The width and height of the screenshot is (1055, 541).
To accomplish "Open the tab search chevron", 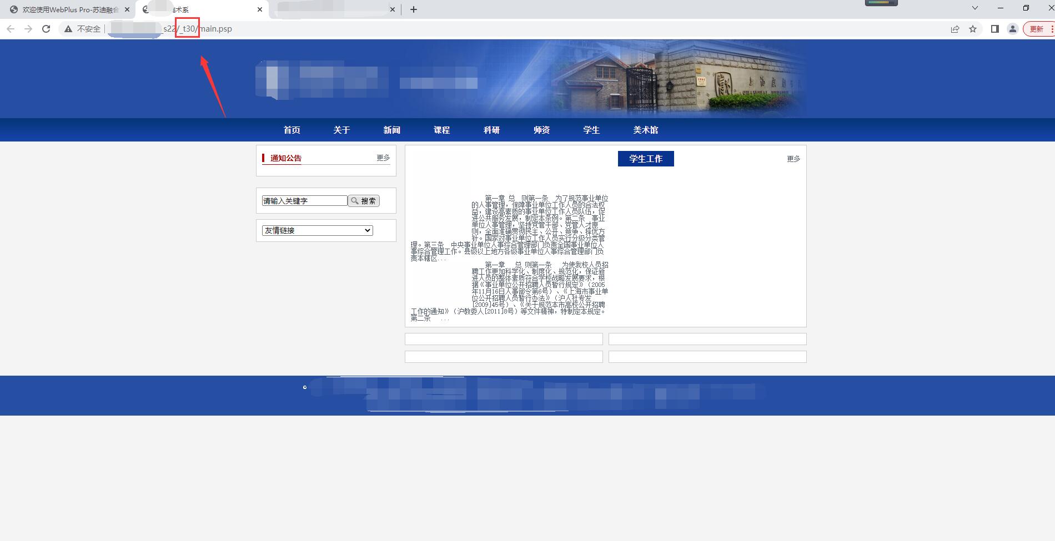I will [x=974, y=8].
